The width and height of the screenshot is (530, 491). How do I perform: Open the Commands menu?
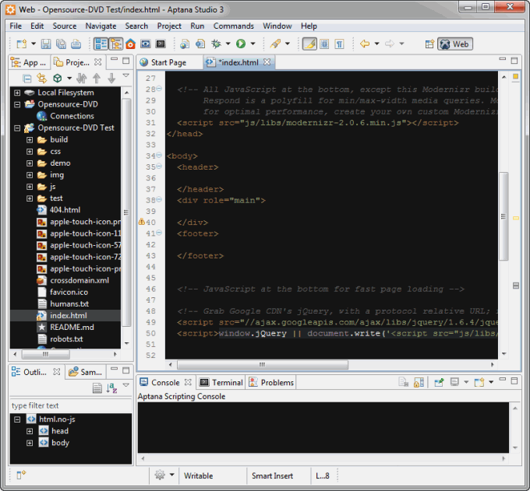234,26
